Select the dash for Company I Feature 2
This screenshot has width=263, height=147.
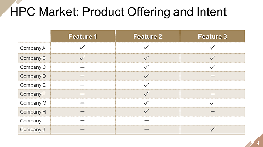[147, 121]
